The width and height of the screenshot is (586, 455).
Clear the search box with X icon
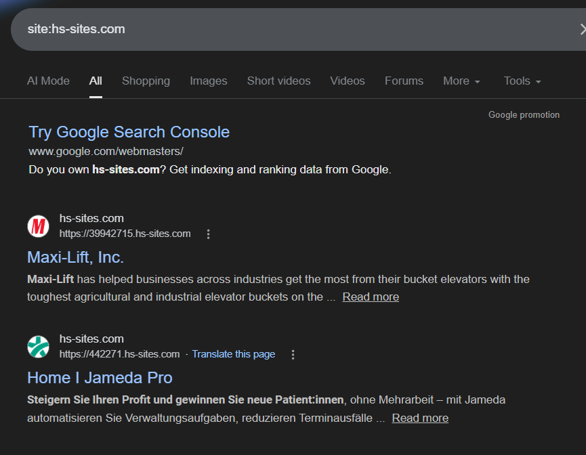[x=581, y=29]
